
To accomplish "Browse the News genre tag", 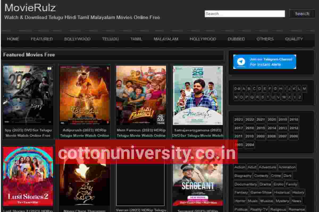I will 296,201.
